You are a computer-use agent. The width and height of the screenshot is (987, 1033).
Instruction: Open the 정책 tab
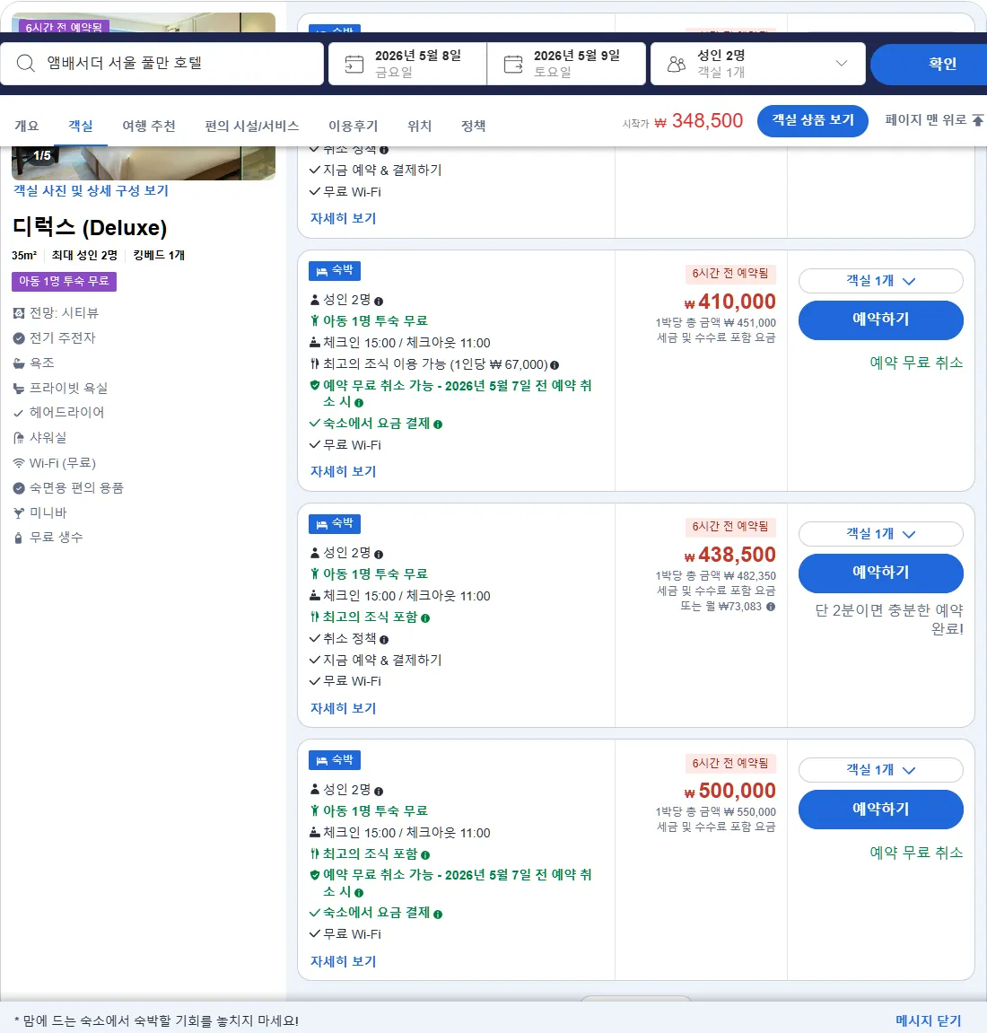click(x=473, y=126)
